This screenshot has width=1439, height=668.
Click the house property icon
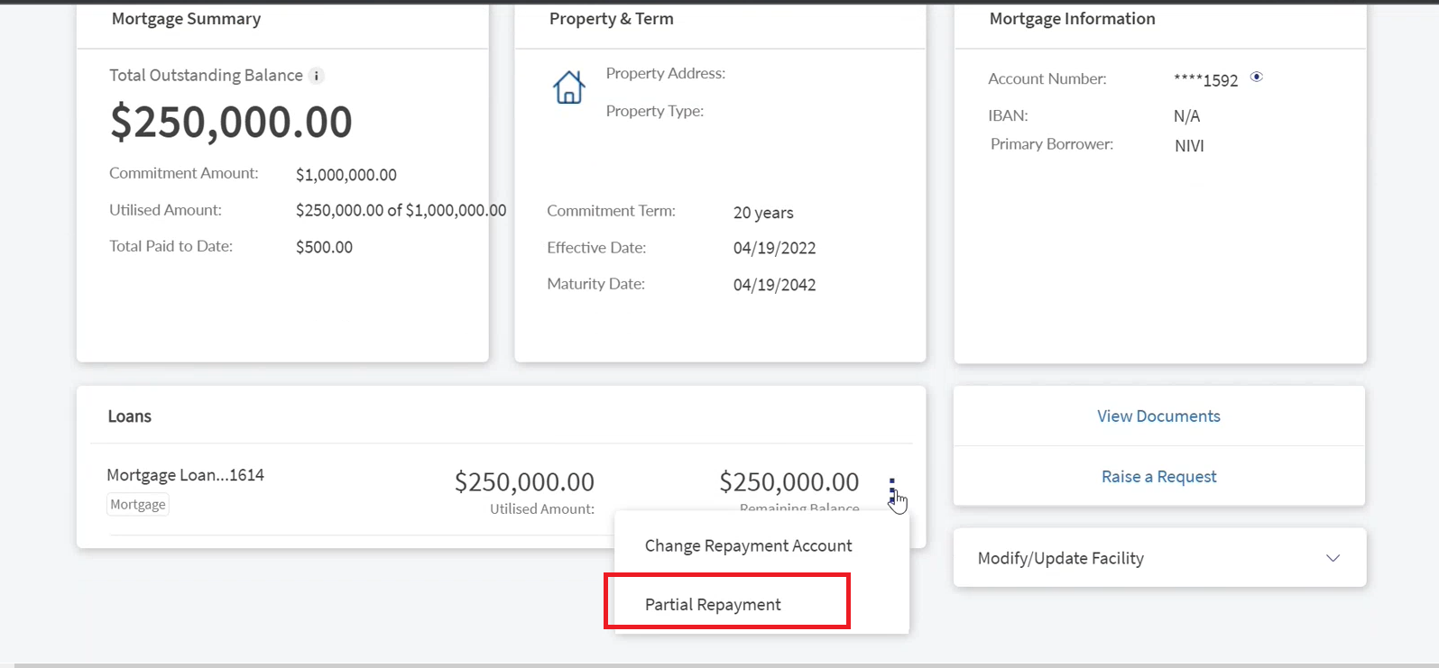coord(568,87)
